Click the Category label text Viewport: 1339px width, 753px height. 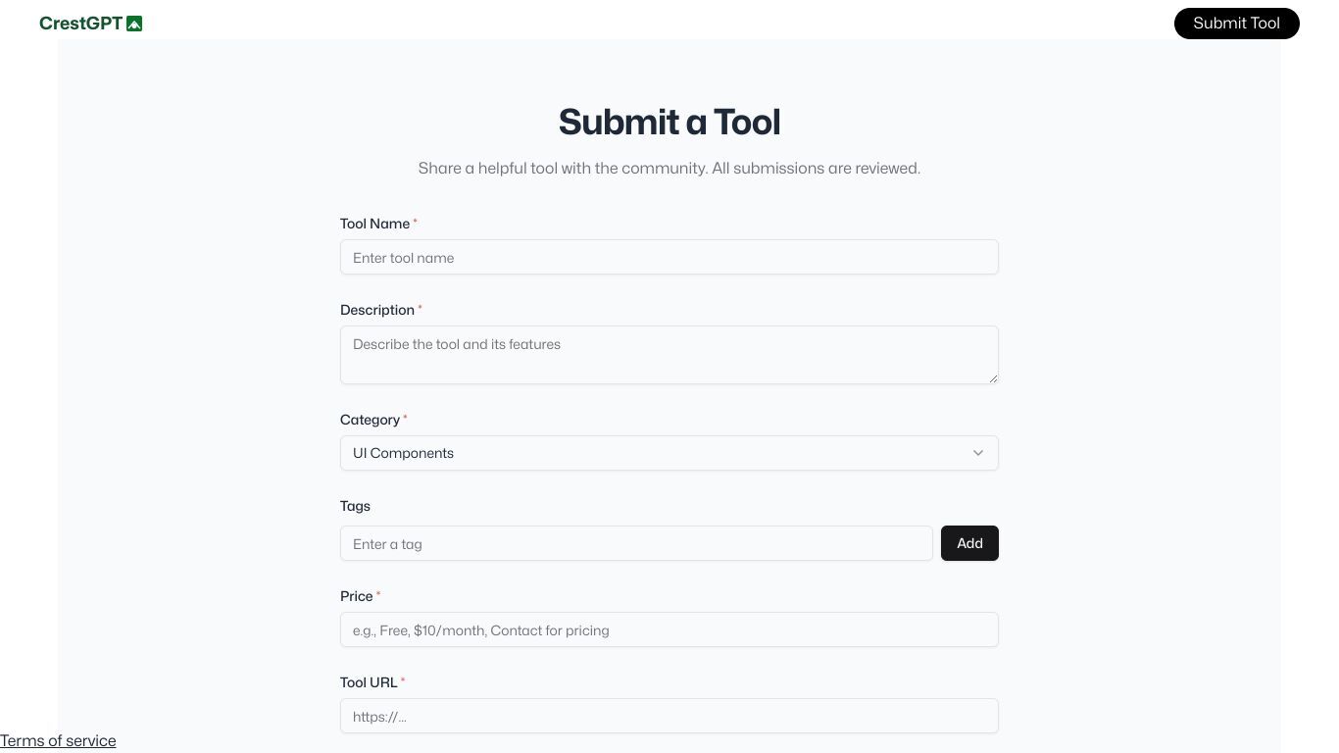point(371,420)
